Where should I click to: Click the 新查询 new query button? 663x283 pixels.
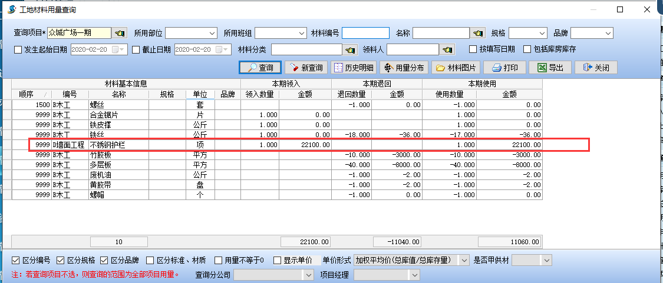click(x=306, y=68)
